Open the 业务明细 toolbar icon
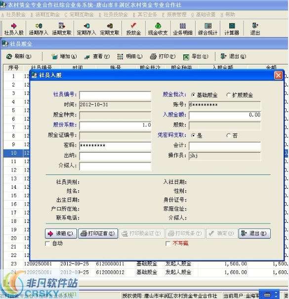 (x=183, y=29)
